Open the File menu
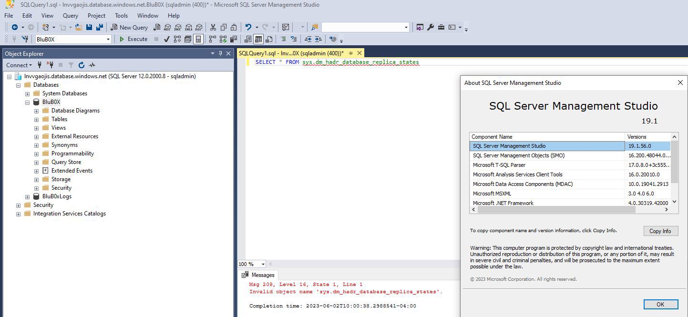The image size is (688, 317). 9,15
